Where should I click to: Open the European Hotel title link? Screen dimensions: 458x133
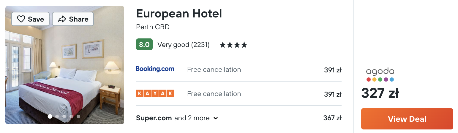tap(179, 14)
